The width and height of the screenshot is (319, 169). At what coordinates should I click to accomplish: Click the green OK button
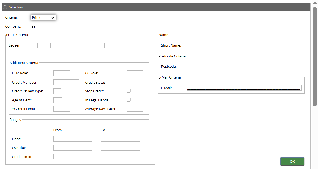point(292,161)
